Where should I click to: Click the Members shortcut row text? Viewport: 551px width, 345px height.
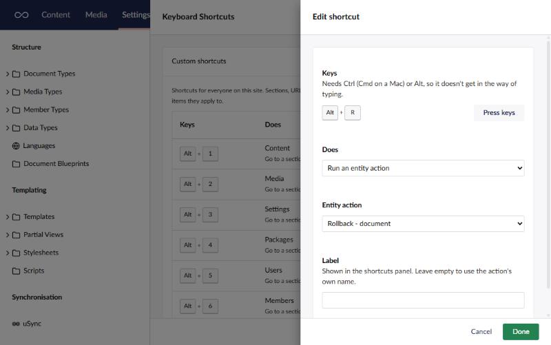pyautogui.click(x=279, y=301)
